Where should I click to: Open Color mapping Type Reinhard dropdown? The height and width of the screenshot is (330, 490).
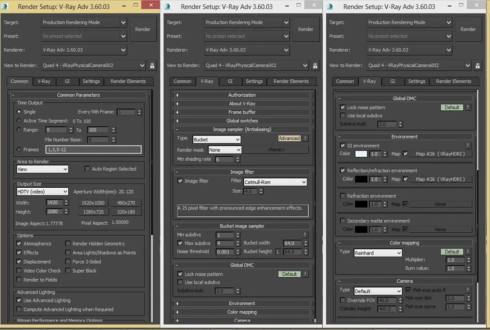click(378, 253)
